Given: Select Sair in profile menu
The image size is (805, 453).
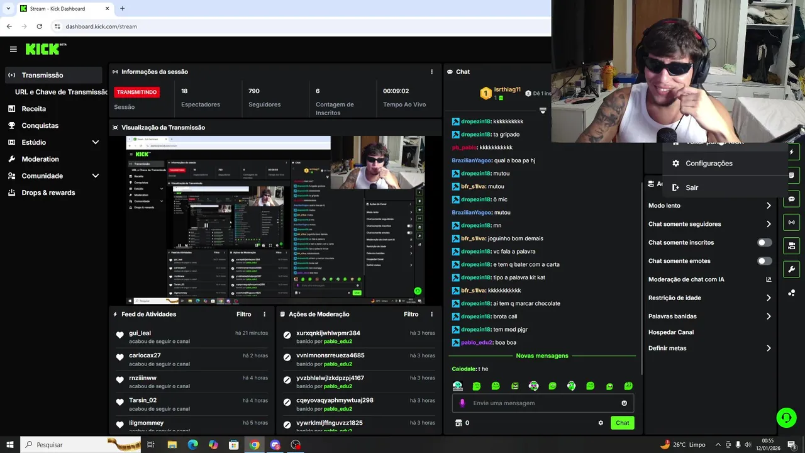Looking at the screenshot, I should point(724,187).
